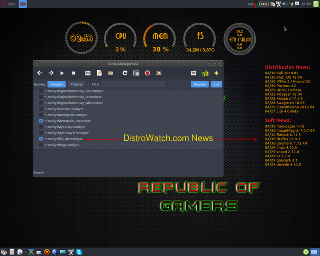Viewport: 320px width, 256px height.
Task: Import theme pack icon
Action: coord(159,73)
